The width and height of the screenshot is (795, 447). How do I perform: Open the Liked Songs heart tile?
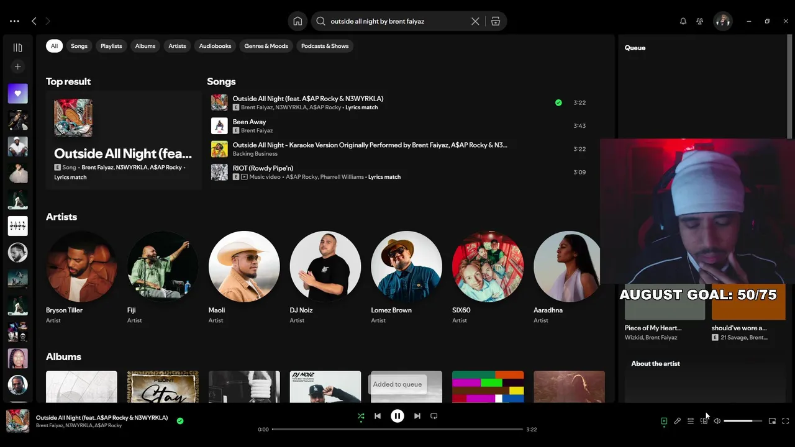point(17,94)
